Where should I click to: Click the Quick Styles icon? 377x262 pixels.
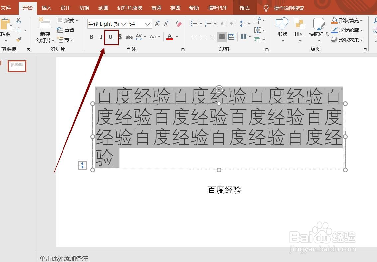(x=319, y=24)
